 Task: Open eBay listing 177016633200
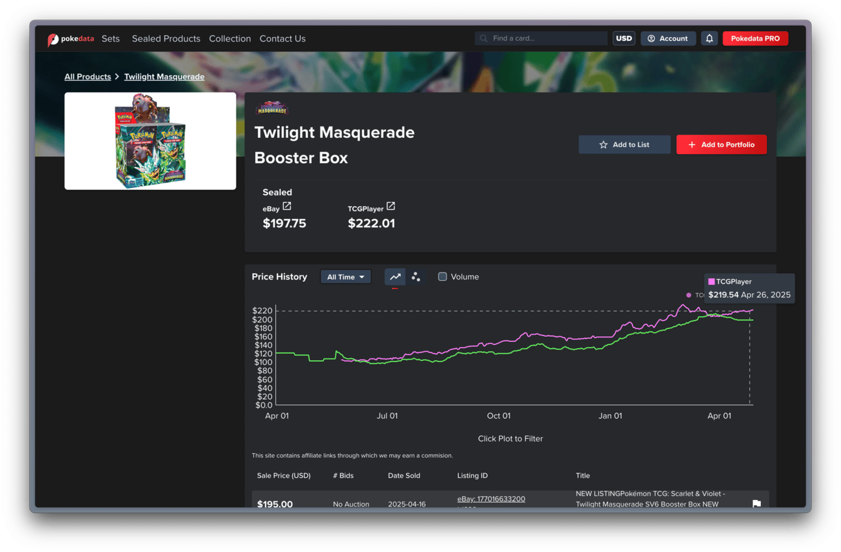point(491,499)
